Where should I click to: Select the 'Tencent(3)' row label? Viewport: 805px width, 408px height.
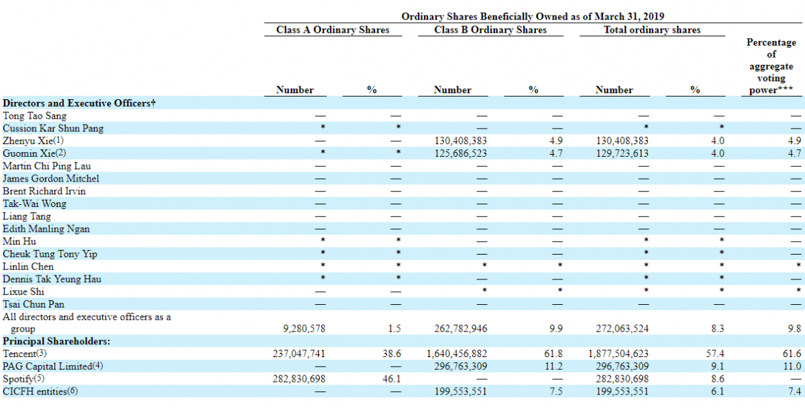[x=25, y=354]
